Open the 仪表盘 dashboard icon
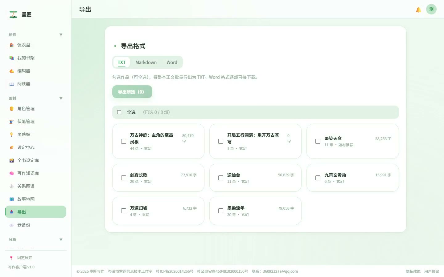This screenshot has width=444, height=277. click(12, 45)
